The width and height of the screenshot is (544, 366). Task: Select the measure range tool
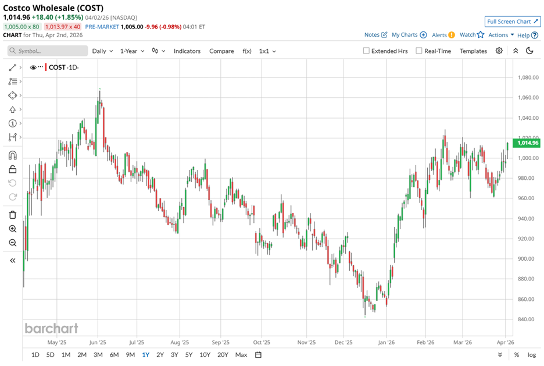coord(12,137)
